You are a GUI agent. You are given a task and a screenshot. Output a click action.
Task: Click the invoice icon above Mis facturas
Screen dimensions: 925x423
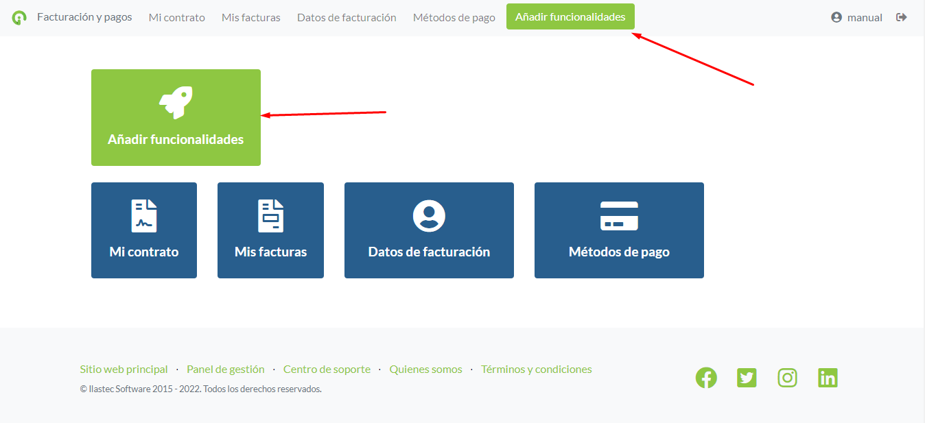(x=270, y=215)
